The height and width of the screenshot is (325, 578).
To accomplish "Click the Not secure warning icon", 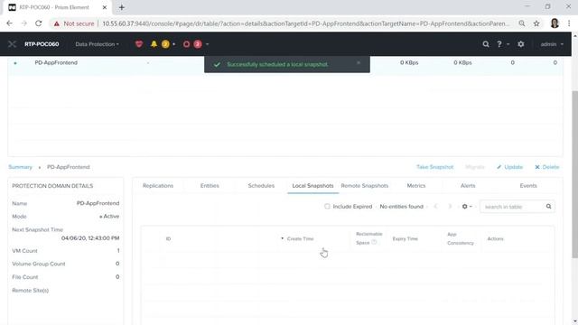I will click(x=56, y=23).
